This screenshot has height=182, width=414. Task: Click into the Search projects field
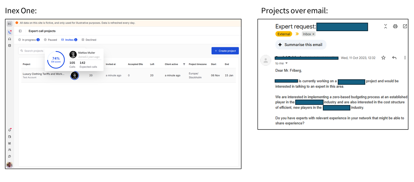[x=33, y=51]
